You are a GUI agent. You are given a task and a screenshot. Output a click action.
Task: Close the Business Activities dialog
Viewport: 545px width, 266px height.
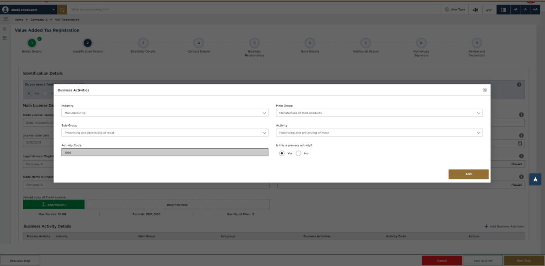point(485,90)
